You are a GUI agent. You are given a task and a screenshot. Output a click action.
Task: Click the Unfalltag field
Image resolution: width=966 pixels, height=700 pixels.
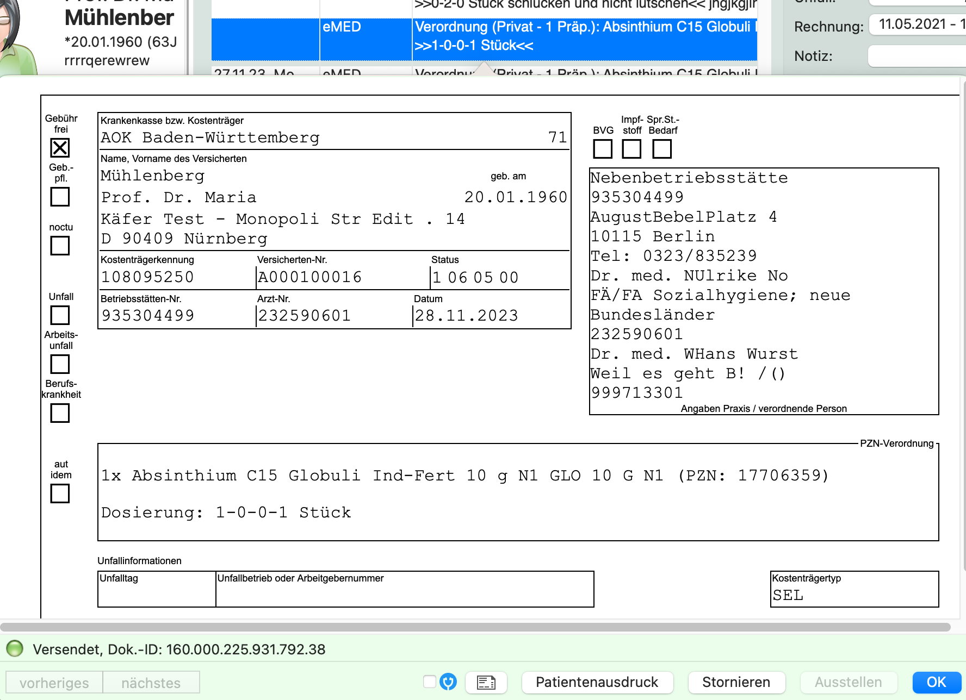(157, 589)
